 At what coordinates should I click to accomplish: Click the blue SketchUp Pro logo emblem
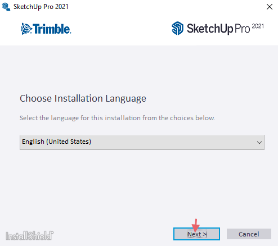pyautogui.click(x=177, y=28)
